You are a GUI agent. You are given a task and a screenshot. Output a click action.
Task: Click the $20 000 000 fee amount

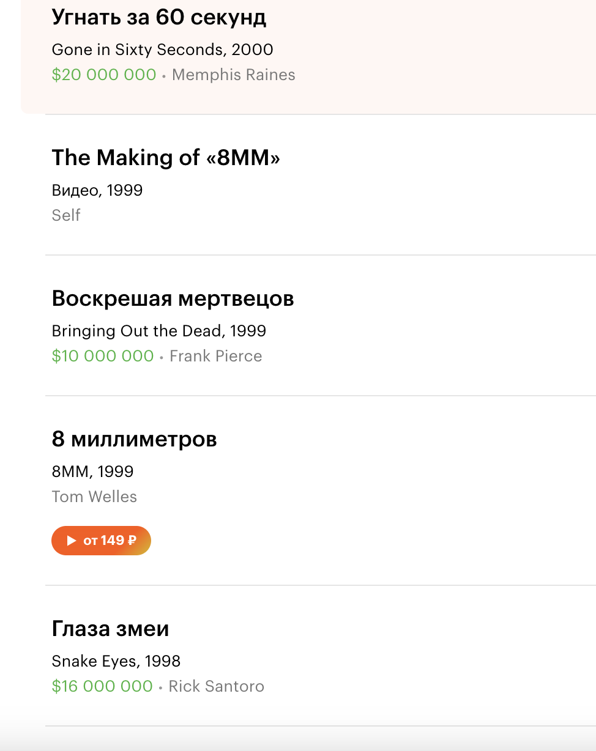coord(104,75)
